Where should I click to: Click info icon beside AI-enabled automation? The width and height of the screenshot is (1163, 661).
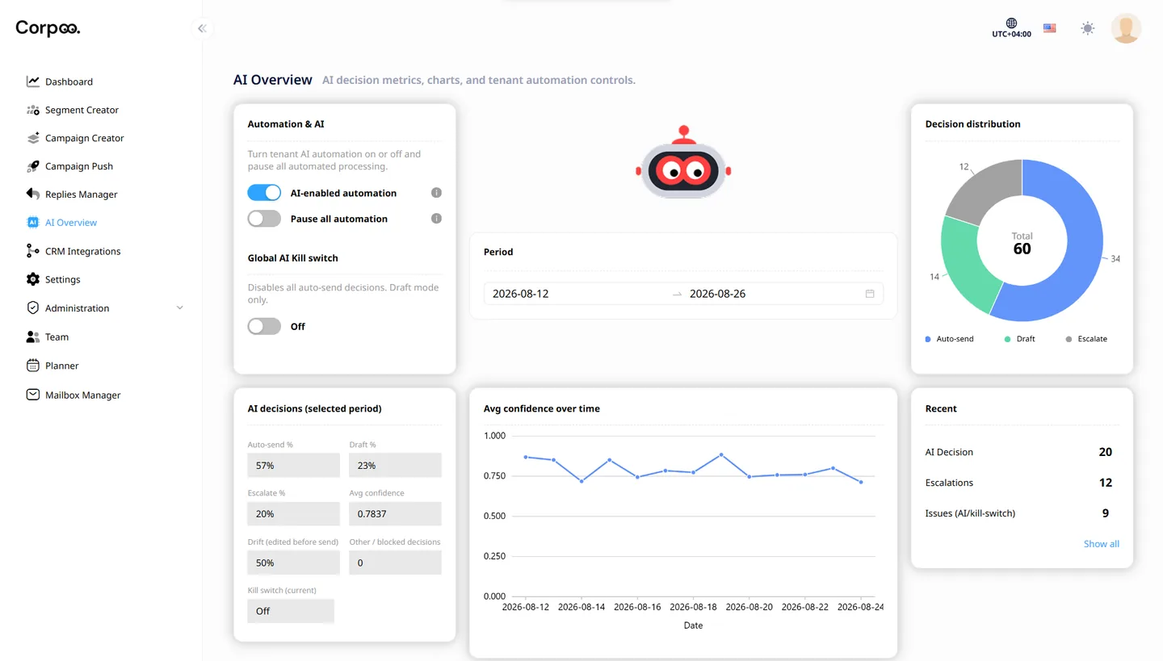click(x=436, y=193)
